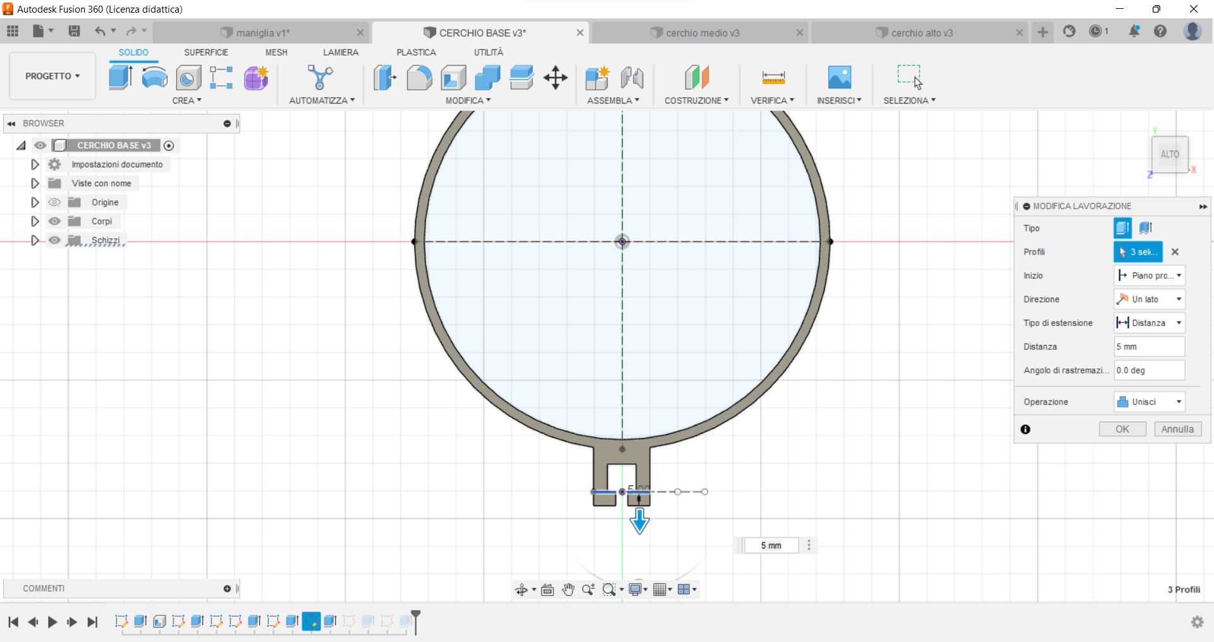Click the Inserisci canvas icon
Viewport: 1214px width, 642px height.
point(840,77)
